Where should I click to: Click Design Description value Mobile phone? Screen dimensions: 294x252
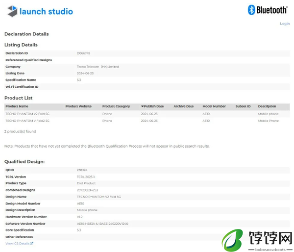point(87,210)
